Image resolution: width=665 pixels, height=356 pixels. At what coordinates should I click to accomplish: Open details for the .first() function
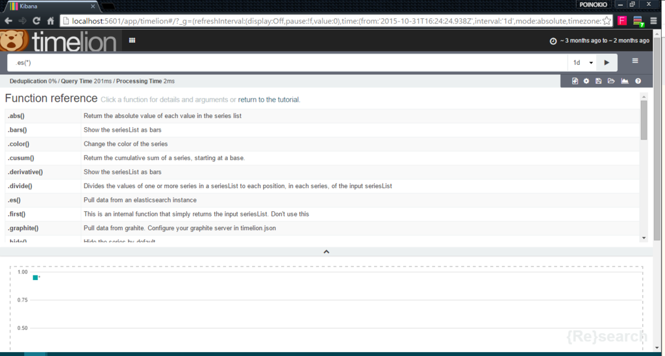tap(16, 213)
